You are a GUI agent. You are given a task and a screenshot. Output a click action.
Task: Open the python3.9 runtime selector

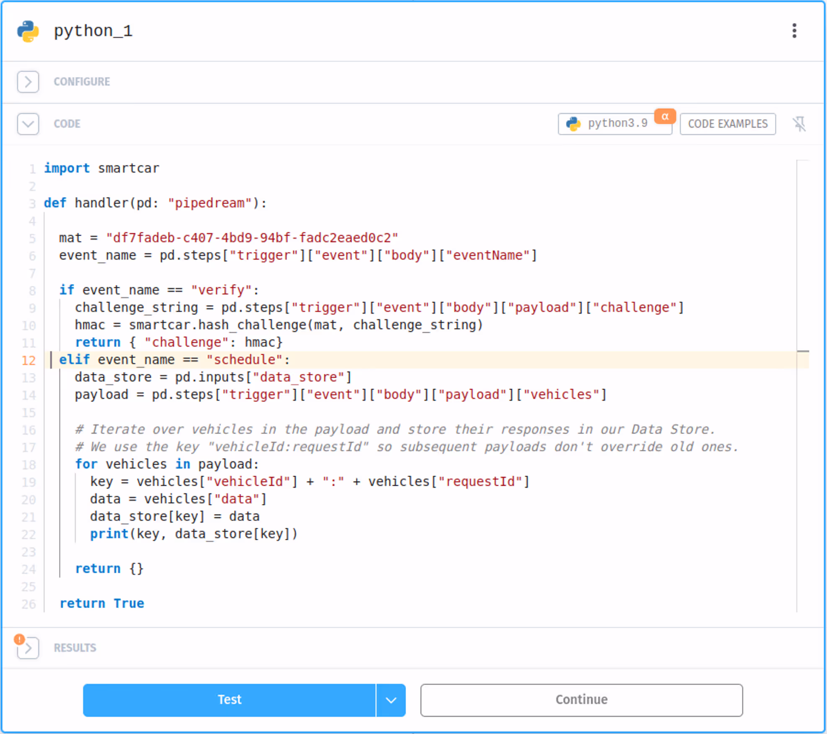coord(615,124)
